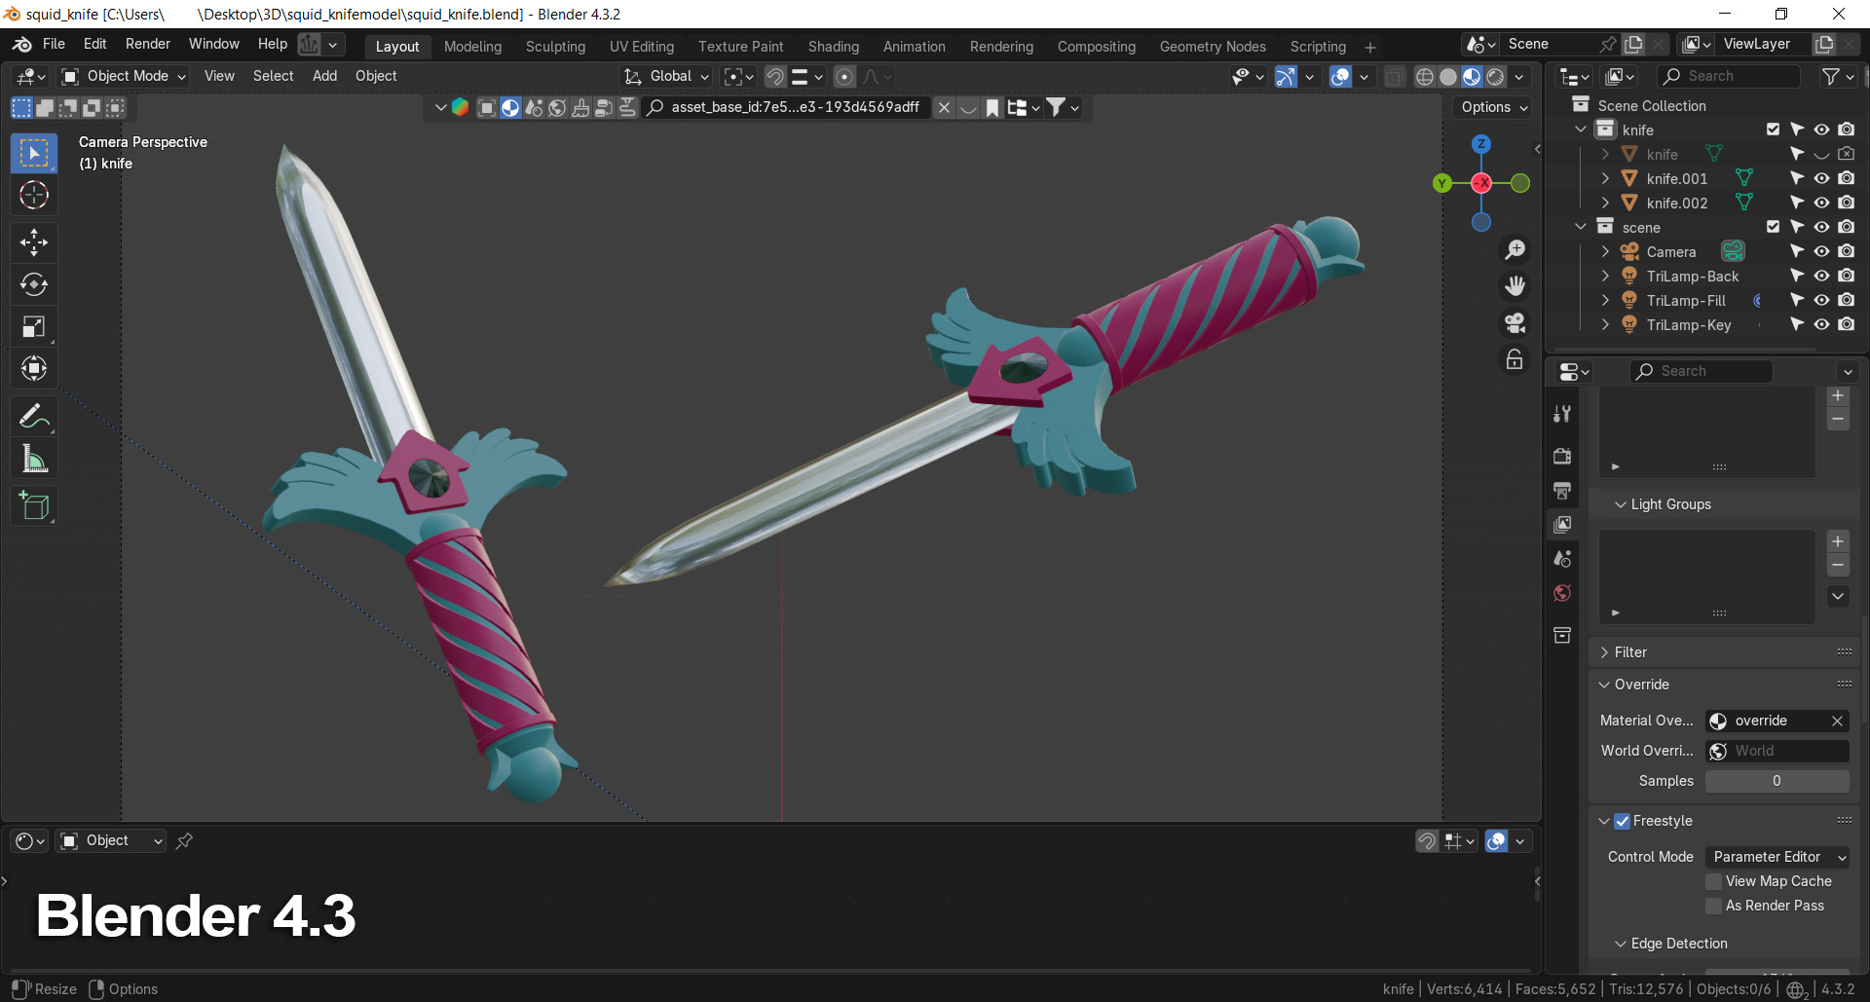Disable rendering for TriLamp-Key
1870x1002 pixels.
(x=1846, y=324)
